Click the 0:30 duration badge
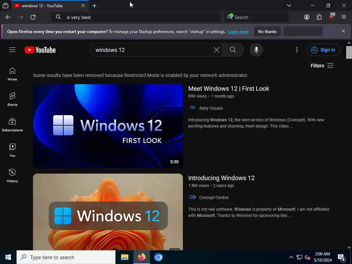The width and height of the screenshot is (352, 264). (174, 162)
